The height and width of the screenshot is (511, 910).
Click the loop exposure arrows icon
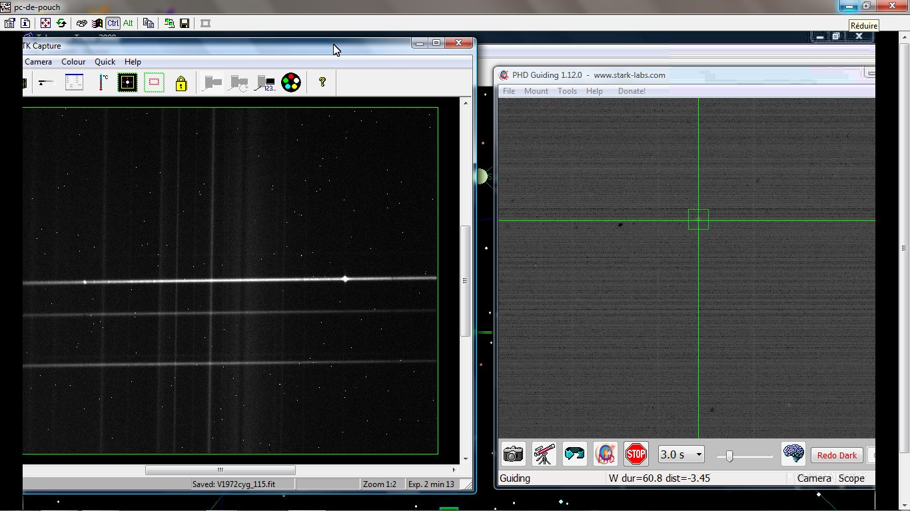[574, 454]
